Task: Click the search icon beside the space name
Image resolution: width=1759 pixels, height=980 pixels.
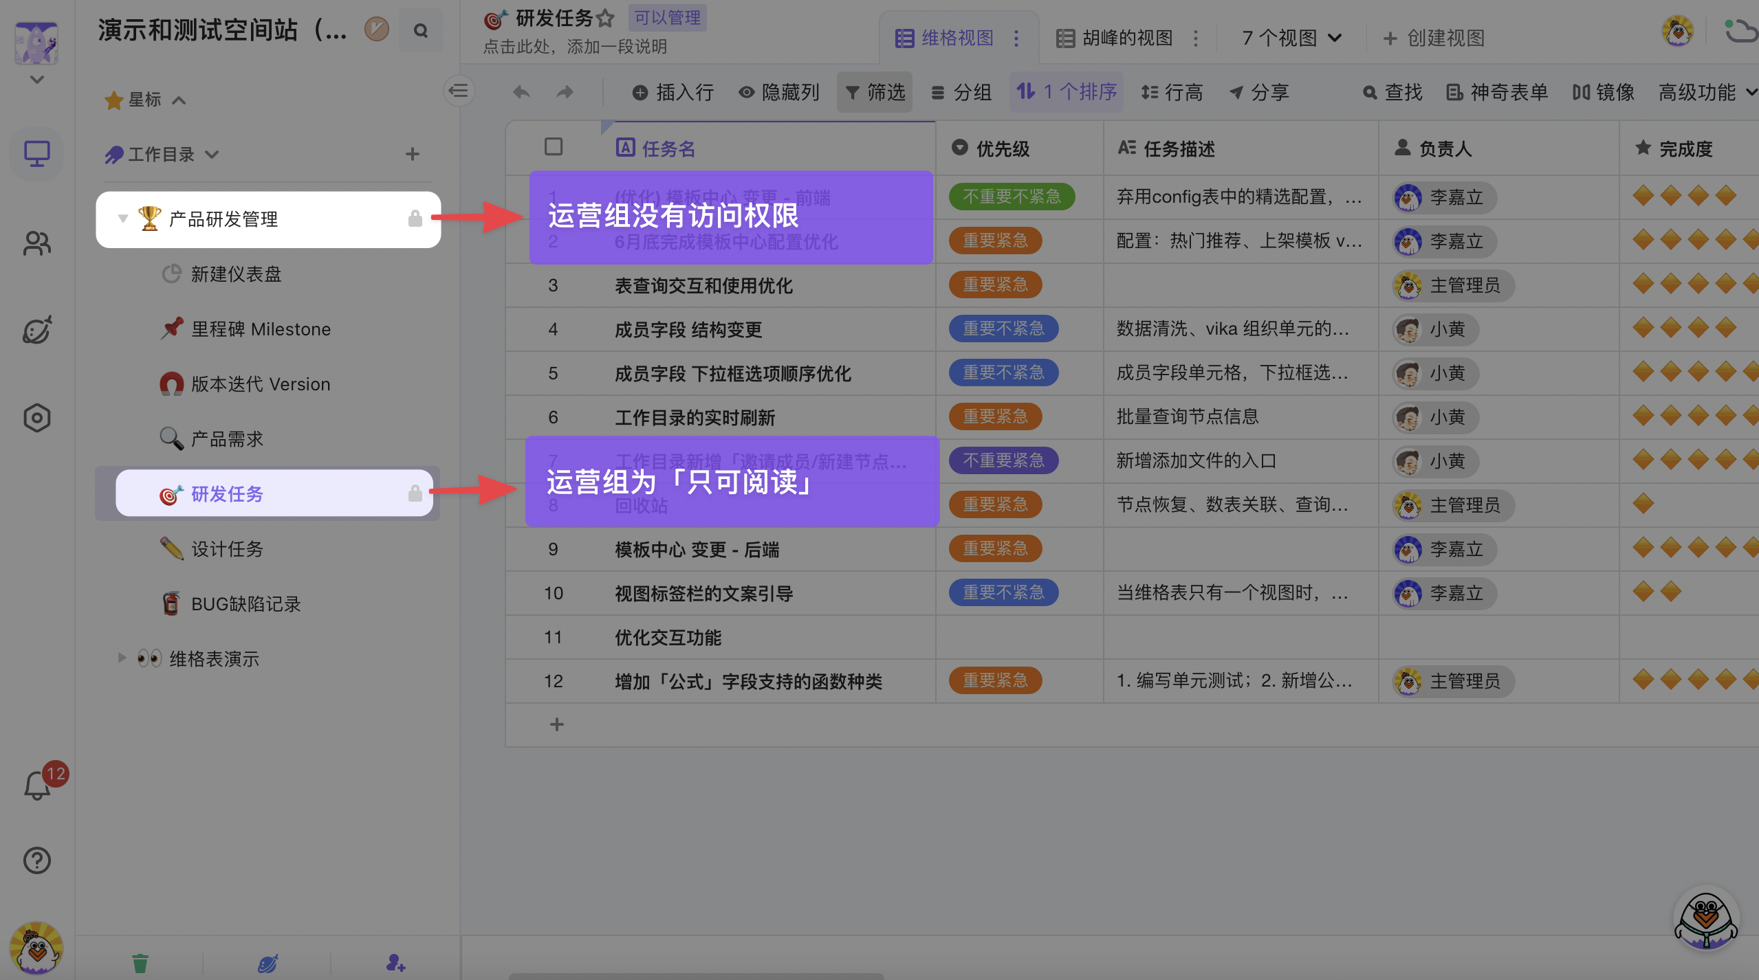Action: pos(421,31)
